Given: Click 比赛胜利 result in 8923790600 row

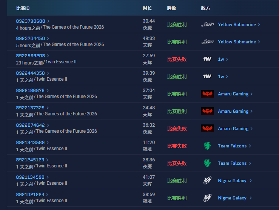Looking at the screenshot, I should pos(177,25).
